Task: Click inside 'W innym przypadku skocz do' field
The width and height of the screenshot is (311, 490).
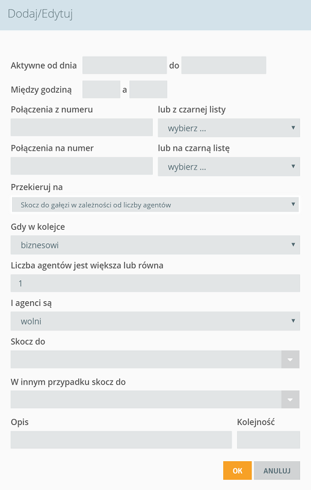Action: [146, 399]
